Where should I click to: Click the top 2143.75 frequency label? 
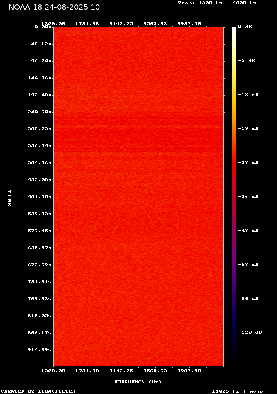121,23
